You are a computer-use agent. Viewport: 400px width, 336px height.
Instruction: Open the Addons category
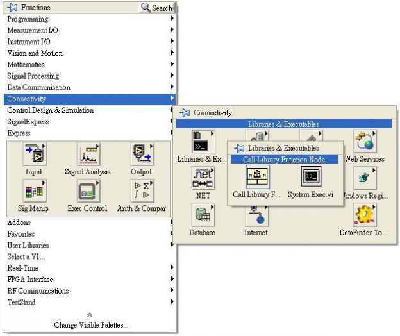(90, 223)
